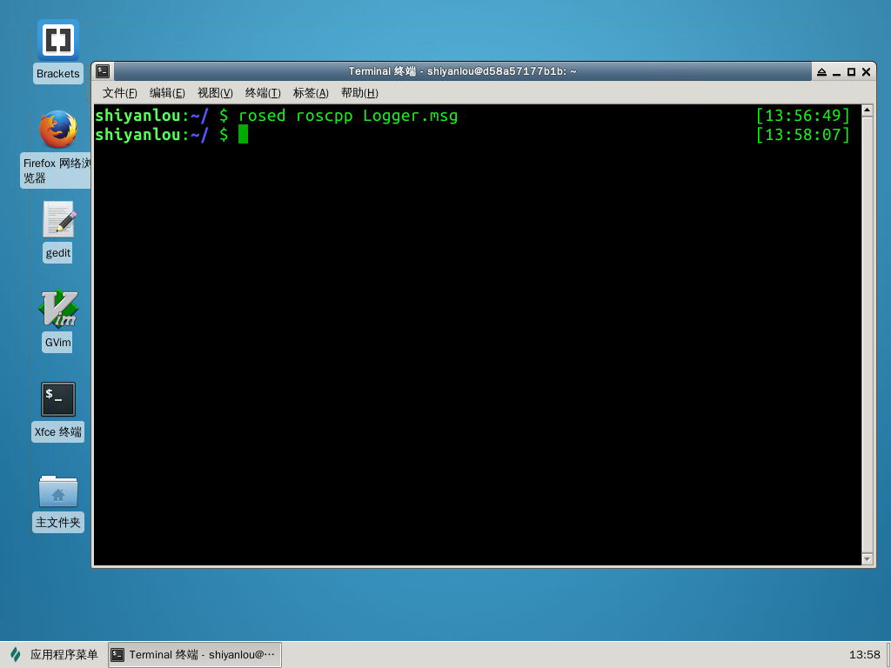Image resolution: width=891 pixels, height=668 pixels.
Task: Click the 应用程序菜单 logo in the taskbar
Action: 16,655
